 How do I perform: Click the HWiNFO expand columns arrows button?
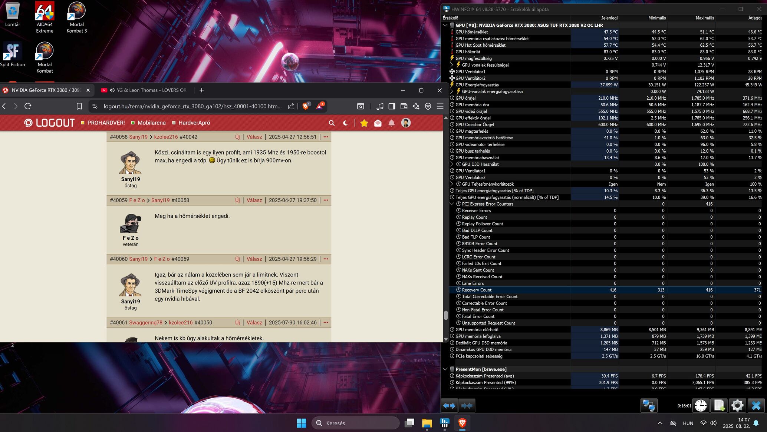tap(450, 405)
